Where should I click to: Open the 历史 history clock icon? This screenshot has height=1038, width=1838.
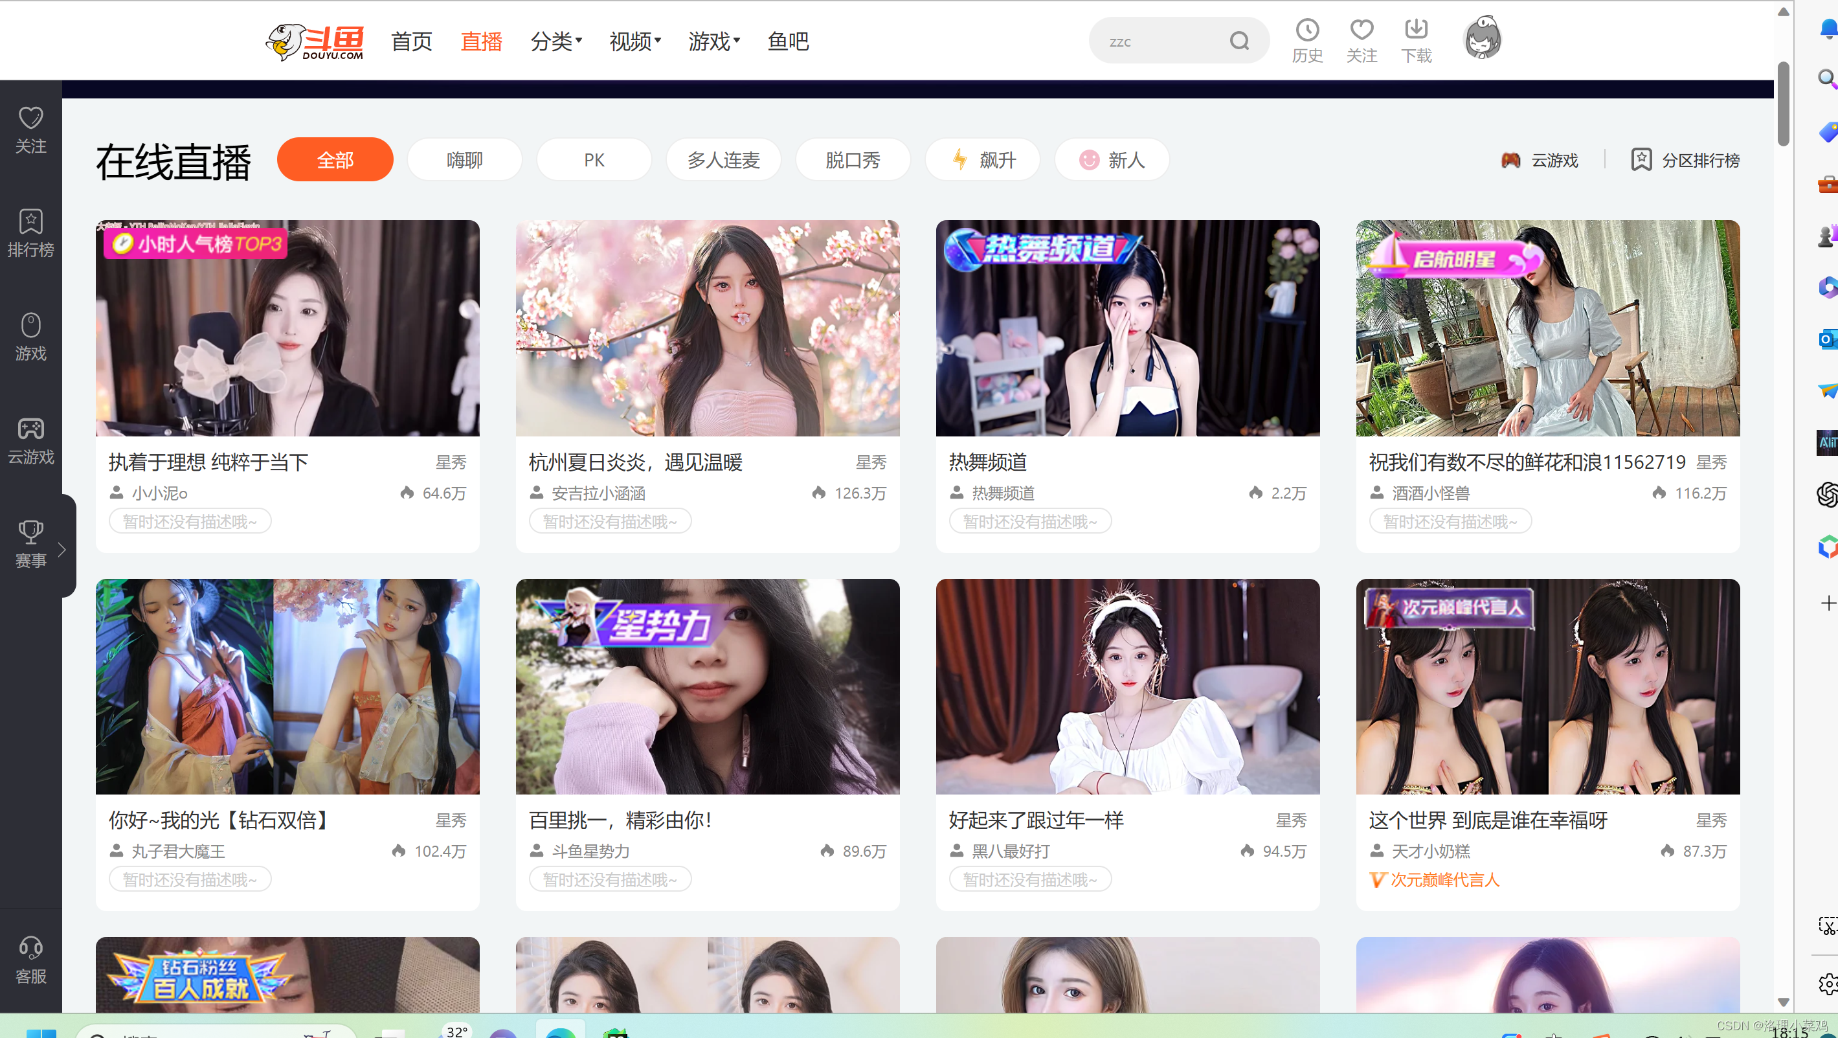point(1307,30)
